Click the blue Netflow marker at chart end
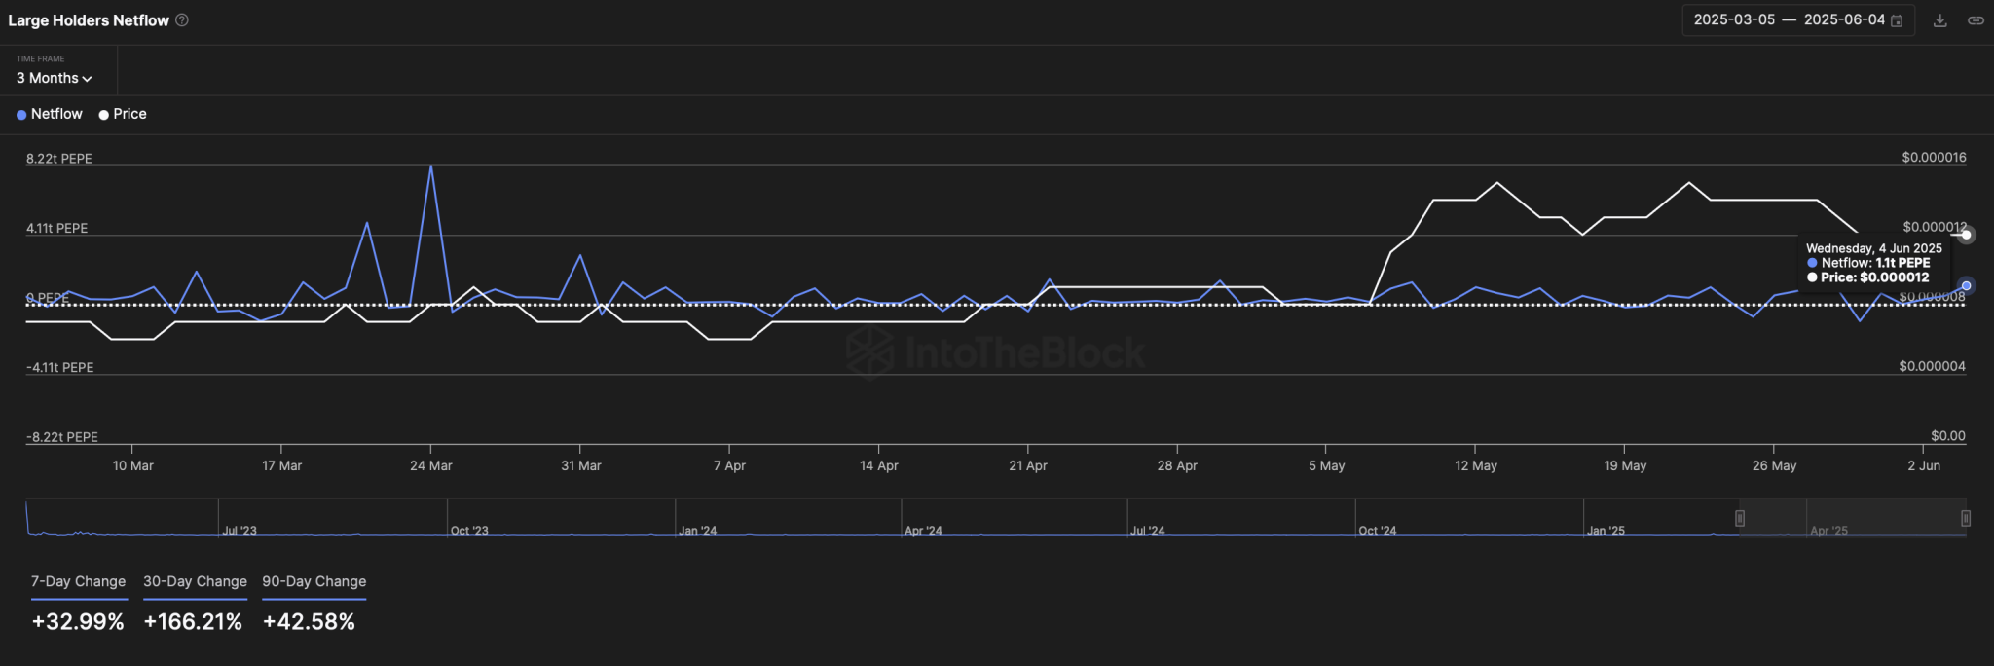Viewport: 1994px width, 666px height. (1966, 285)
